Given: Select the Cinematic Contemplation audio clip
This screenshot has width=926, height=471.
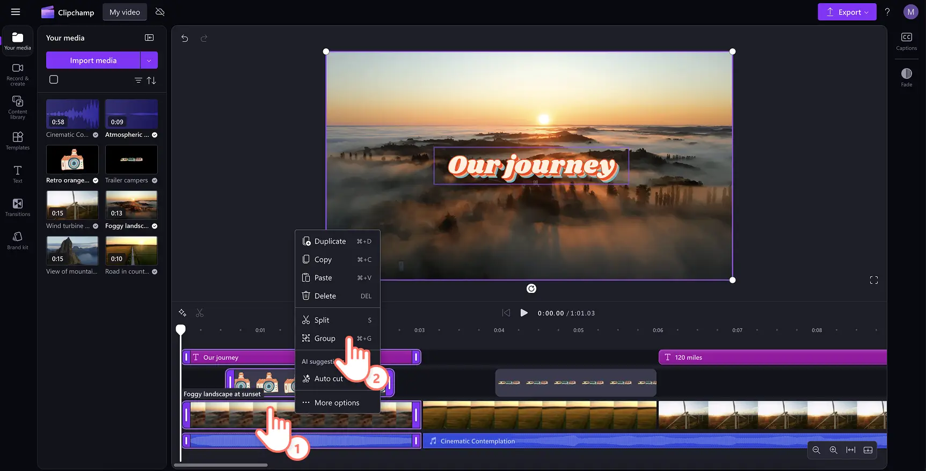Looking at the screenshot, I should tap(654, 441).
